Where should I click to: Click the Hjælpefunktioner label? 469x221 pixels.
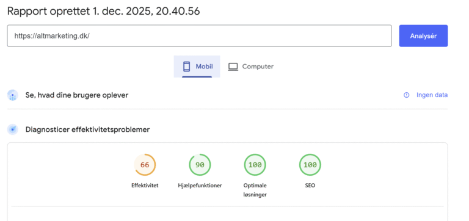pos(200,186)
